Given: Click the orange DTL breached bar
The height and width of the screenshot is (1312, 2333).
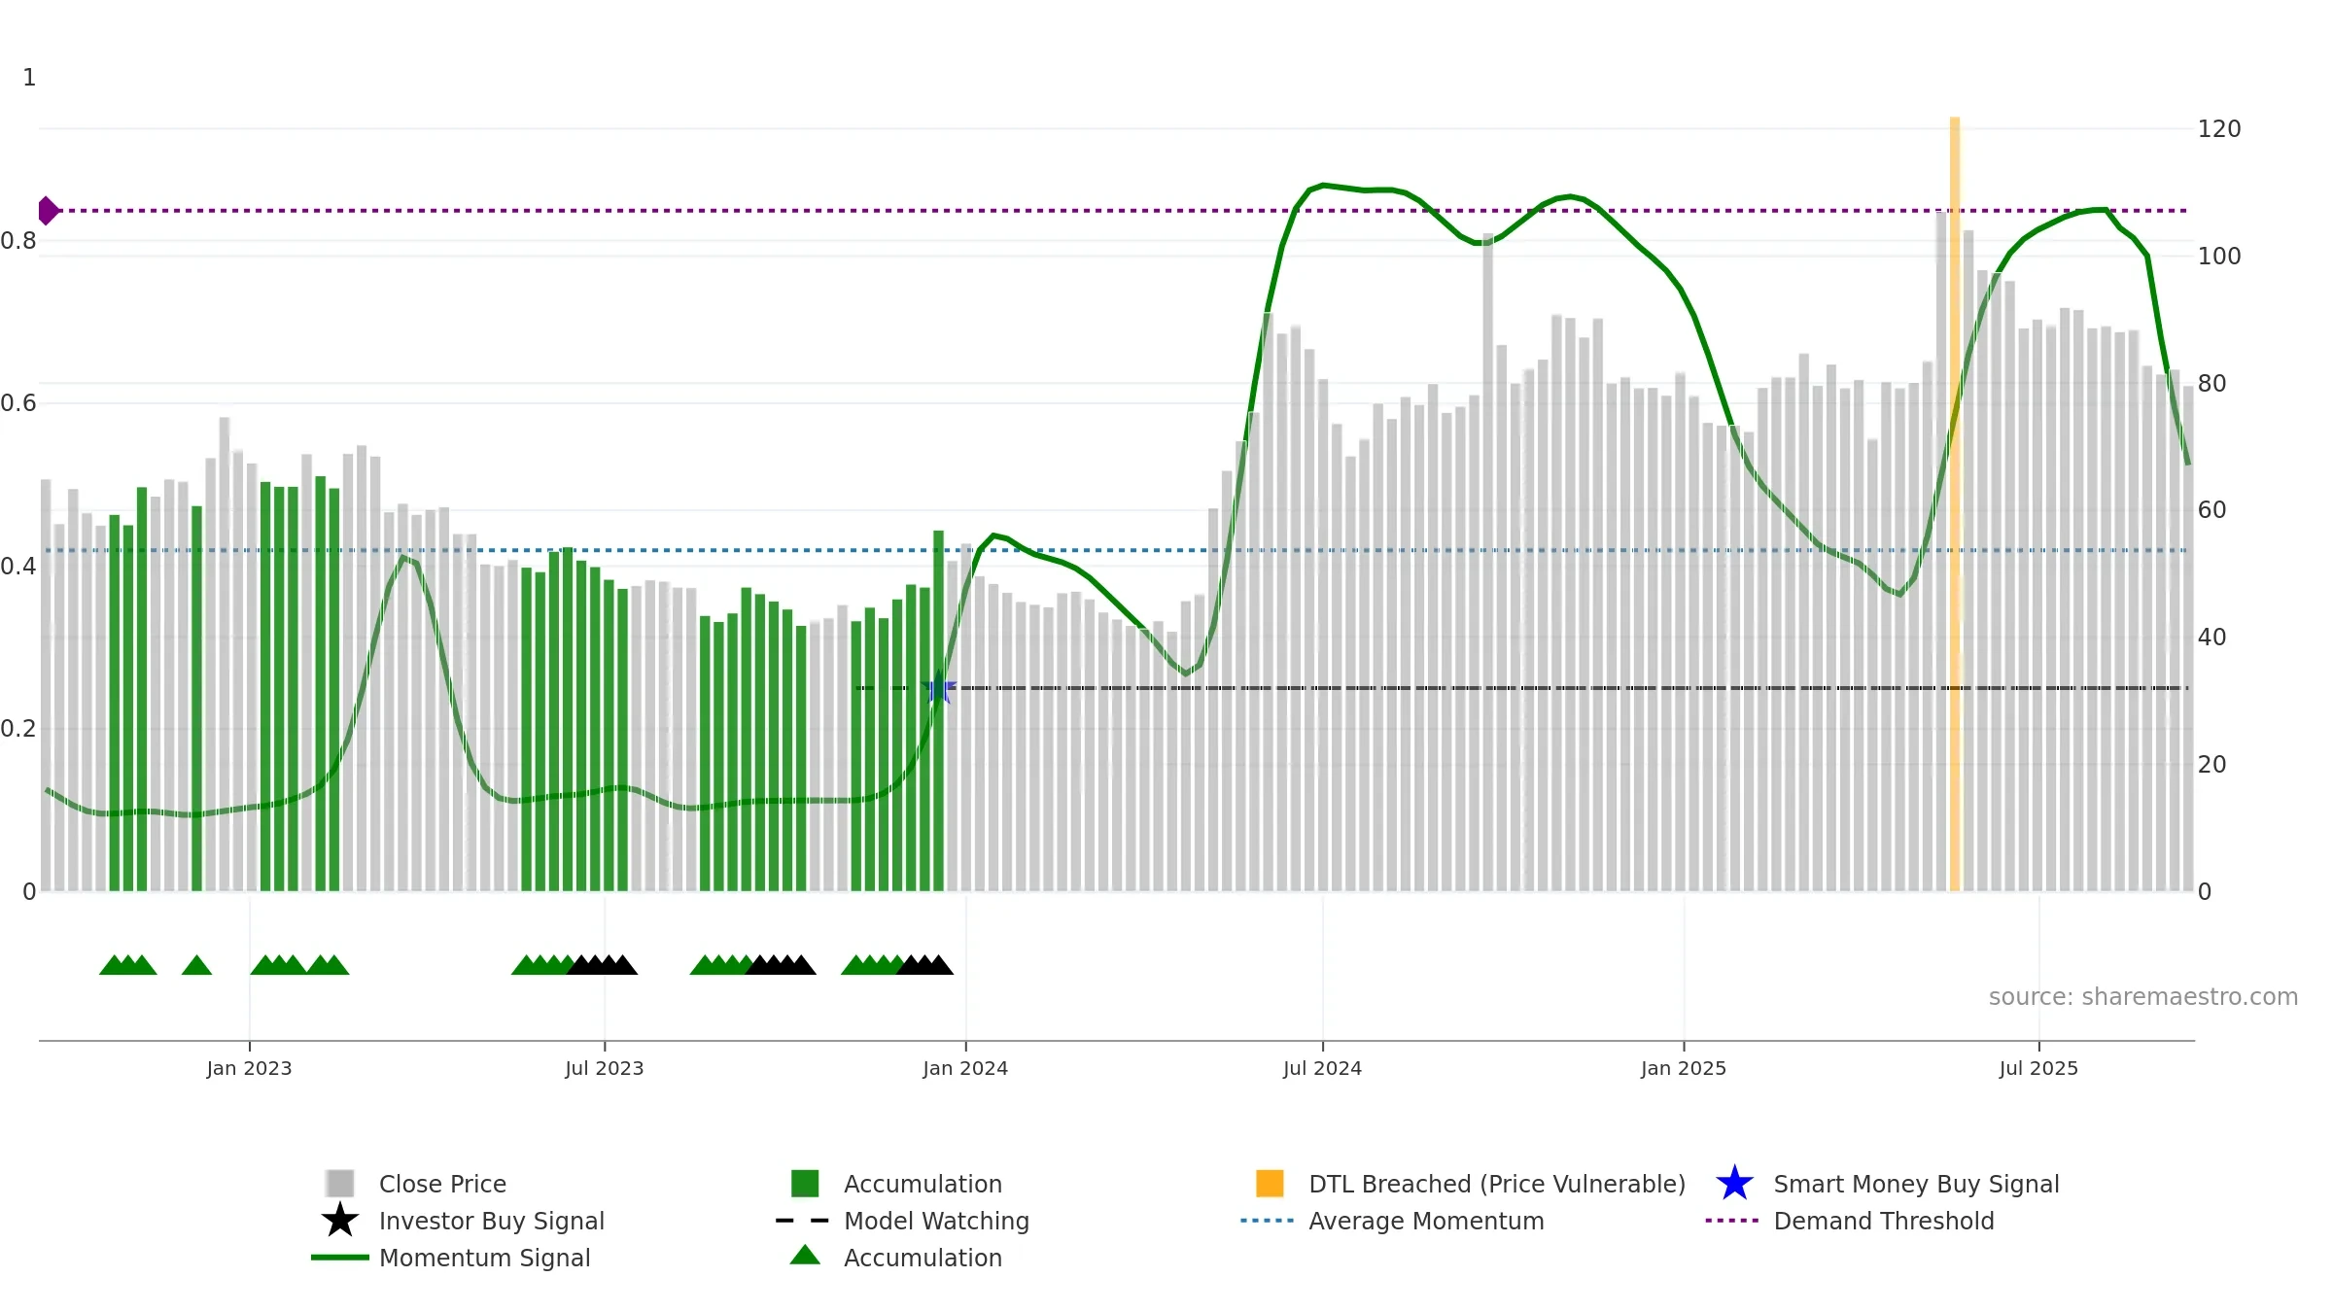Looking at the screenshot, I should [x=1955, y=503].
